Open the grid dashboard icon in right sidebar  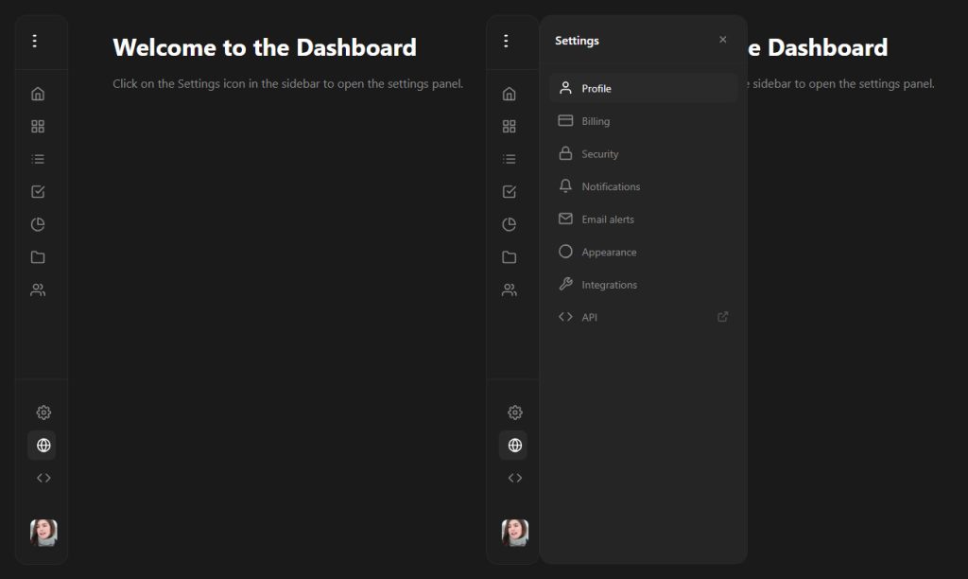(x=510, y=127)
